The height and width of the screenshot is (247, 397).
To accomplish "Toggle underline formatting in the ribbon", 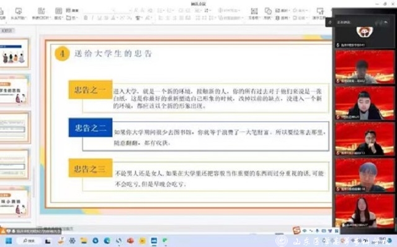I will (99, 18).
